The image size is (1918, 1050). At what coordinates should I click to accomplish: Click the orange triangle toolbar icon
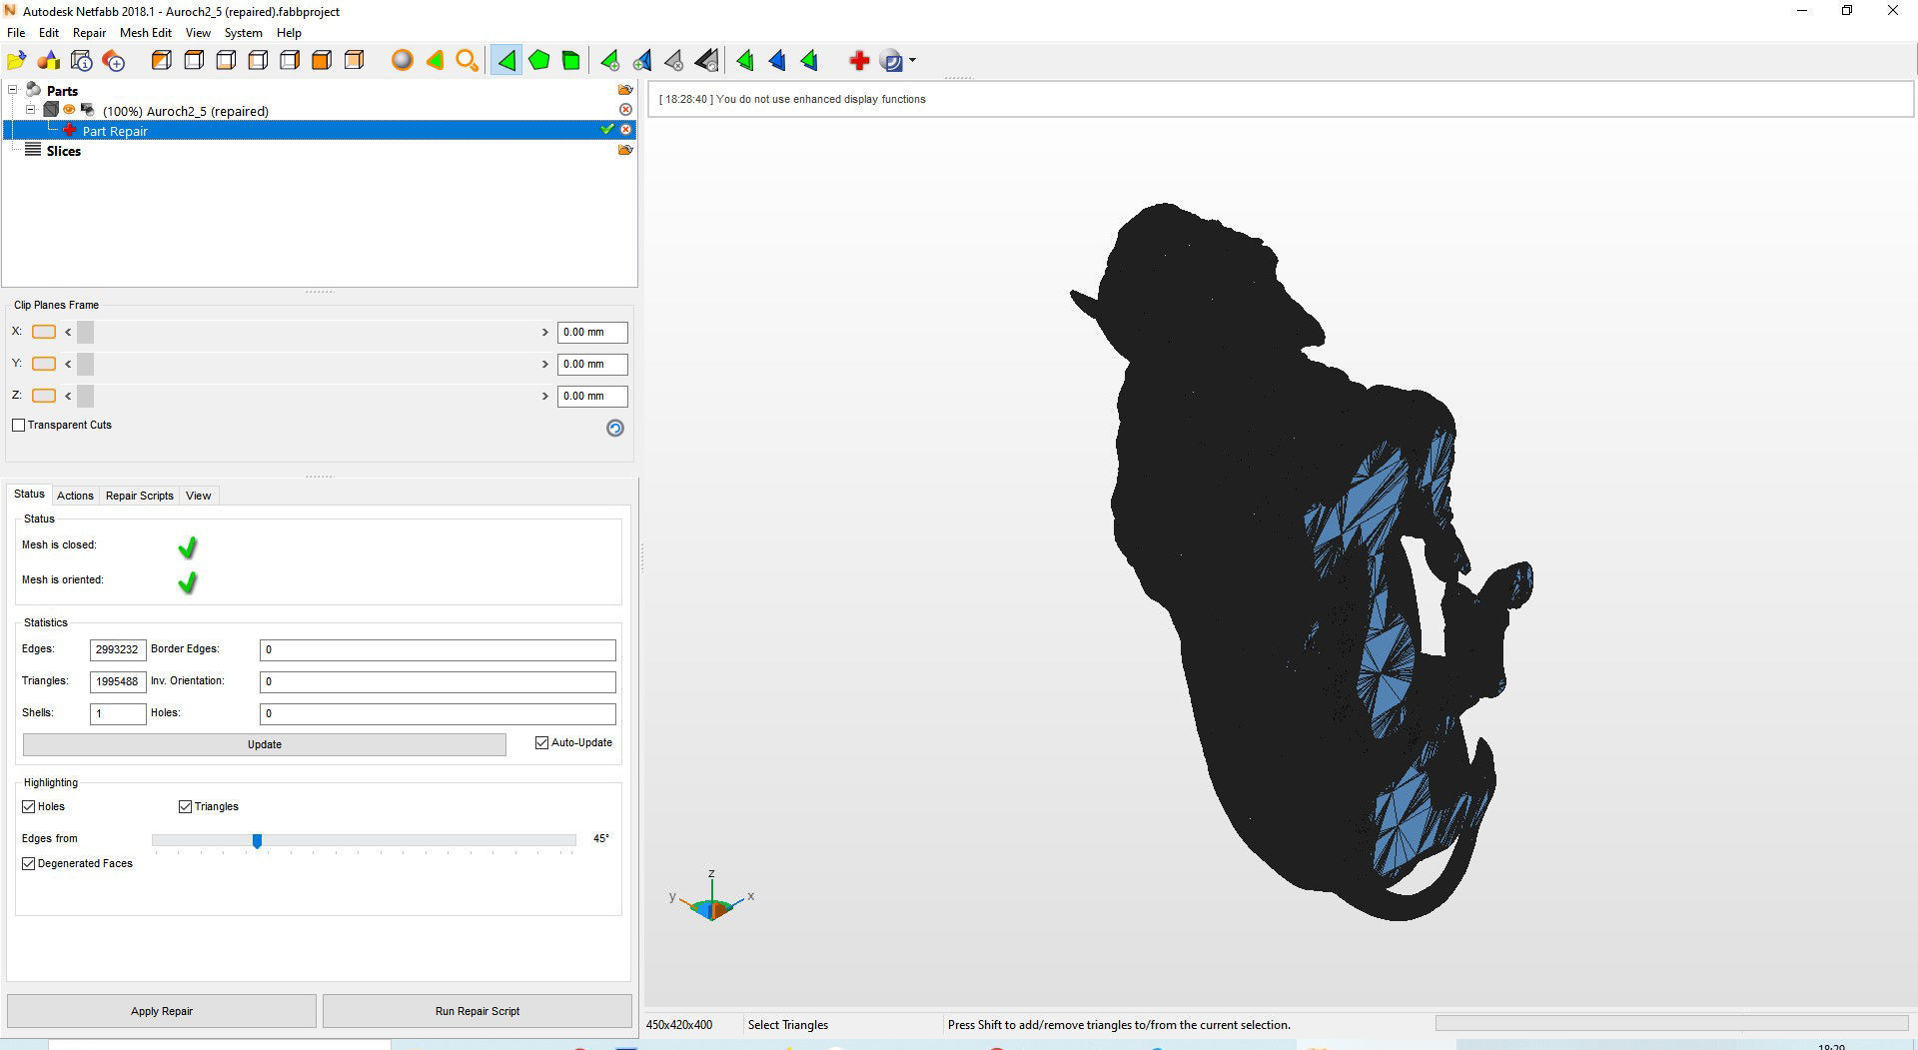(x=435, y=61)
